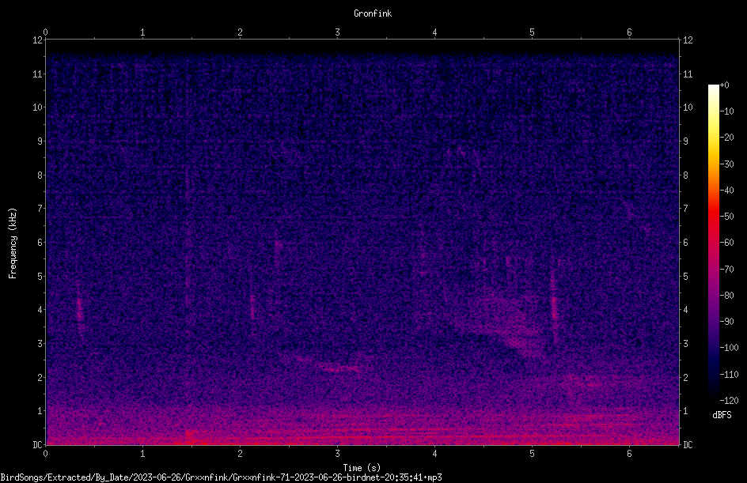Click 3 on the top time axis

click(x=337, y=32)
